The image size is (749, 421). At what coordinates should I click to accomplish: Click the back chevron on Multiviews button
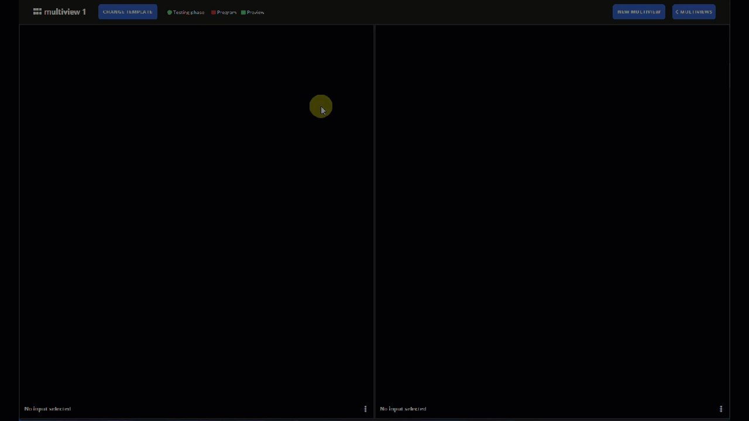(x=677, y=12)
